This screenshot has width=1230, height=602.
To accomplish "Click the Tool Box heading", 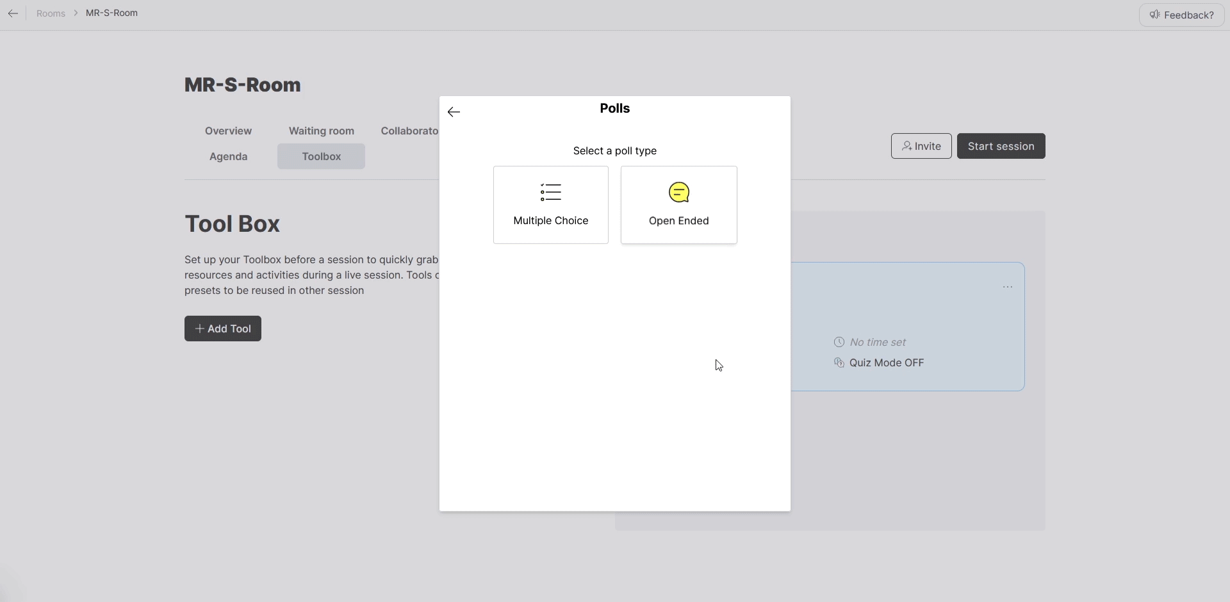I will (232, 224).
